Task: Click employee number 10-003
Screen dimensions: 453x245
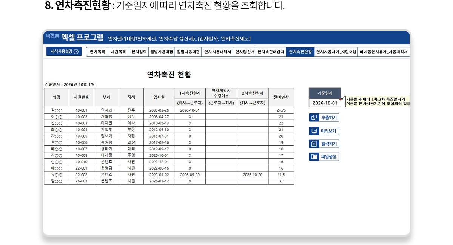Action: 82,123
